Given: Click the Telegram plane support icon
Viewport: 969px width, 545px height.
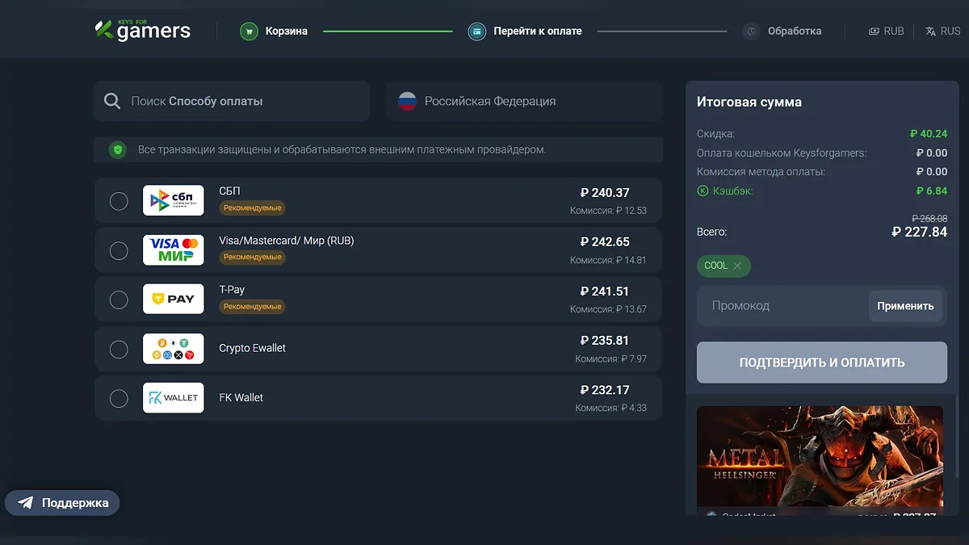Looking at the screenshot, I should pyautogui.click(x=26, y=503).
